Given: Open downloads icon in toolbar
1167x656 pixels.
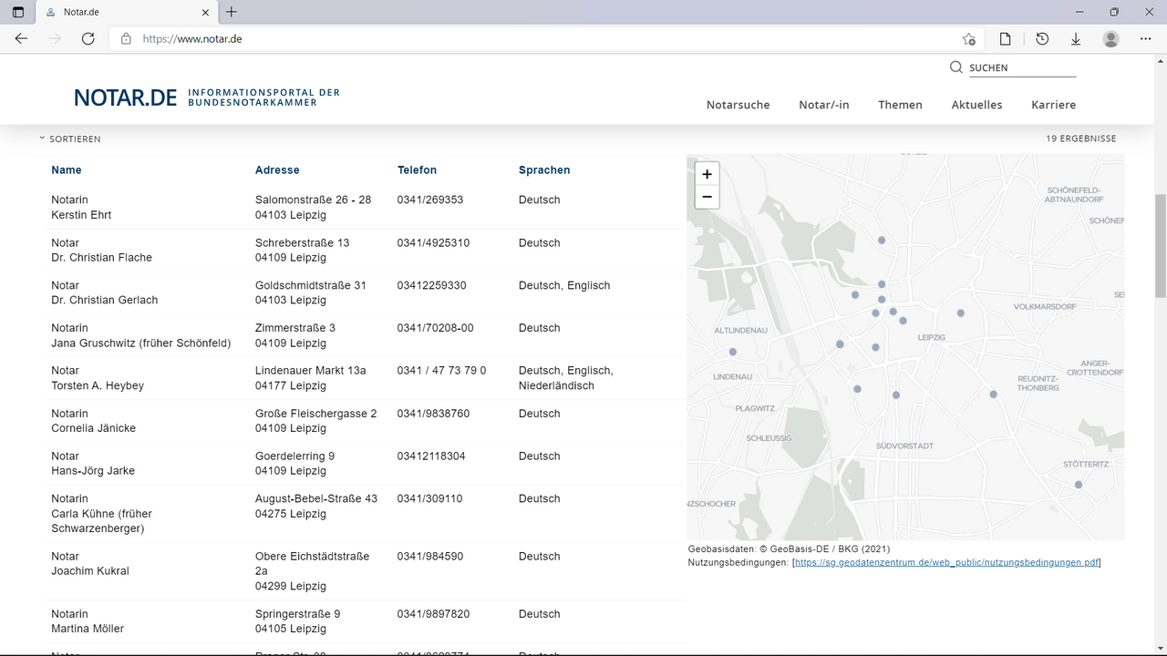Looking at the screenshot, I should (x=1076, y=38).
